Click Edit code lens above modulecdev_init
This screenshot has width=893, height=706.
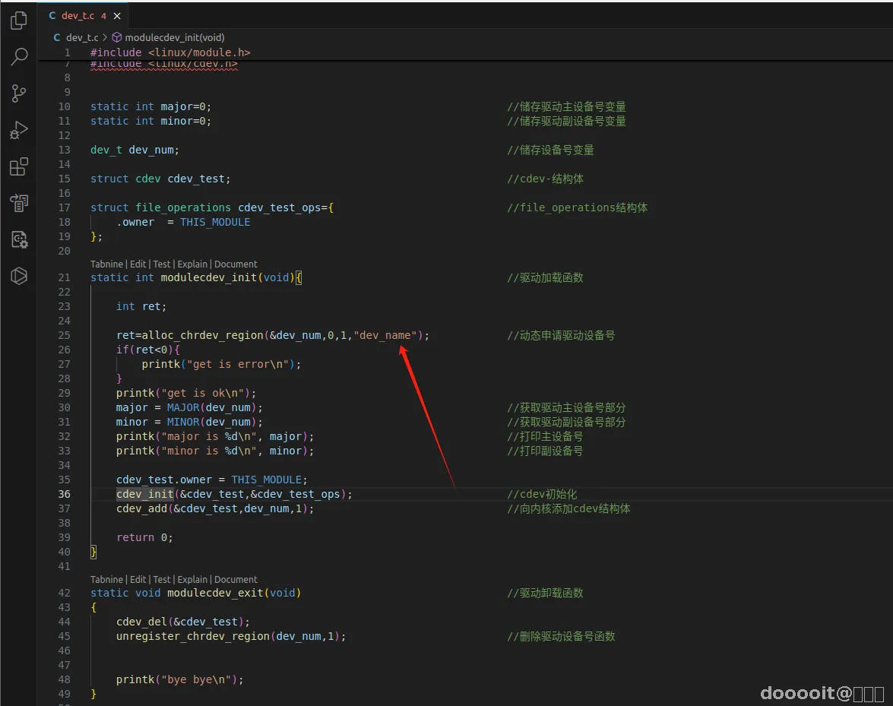point(138,264)
